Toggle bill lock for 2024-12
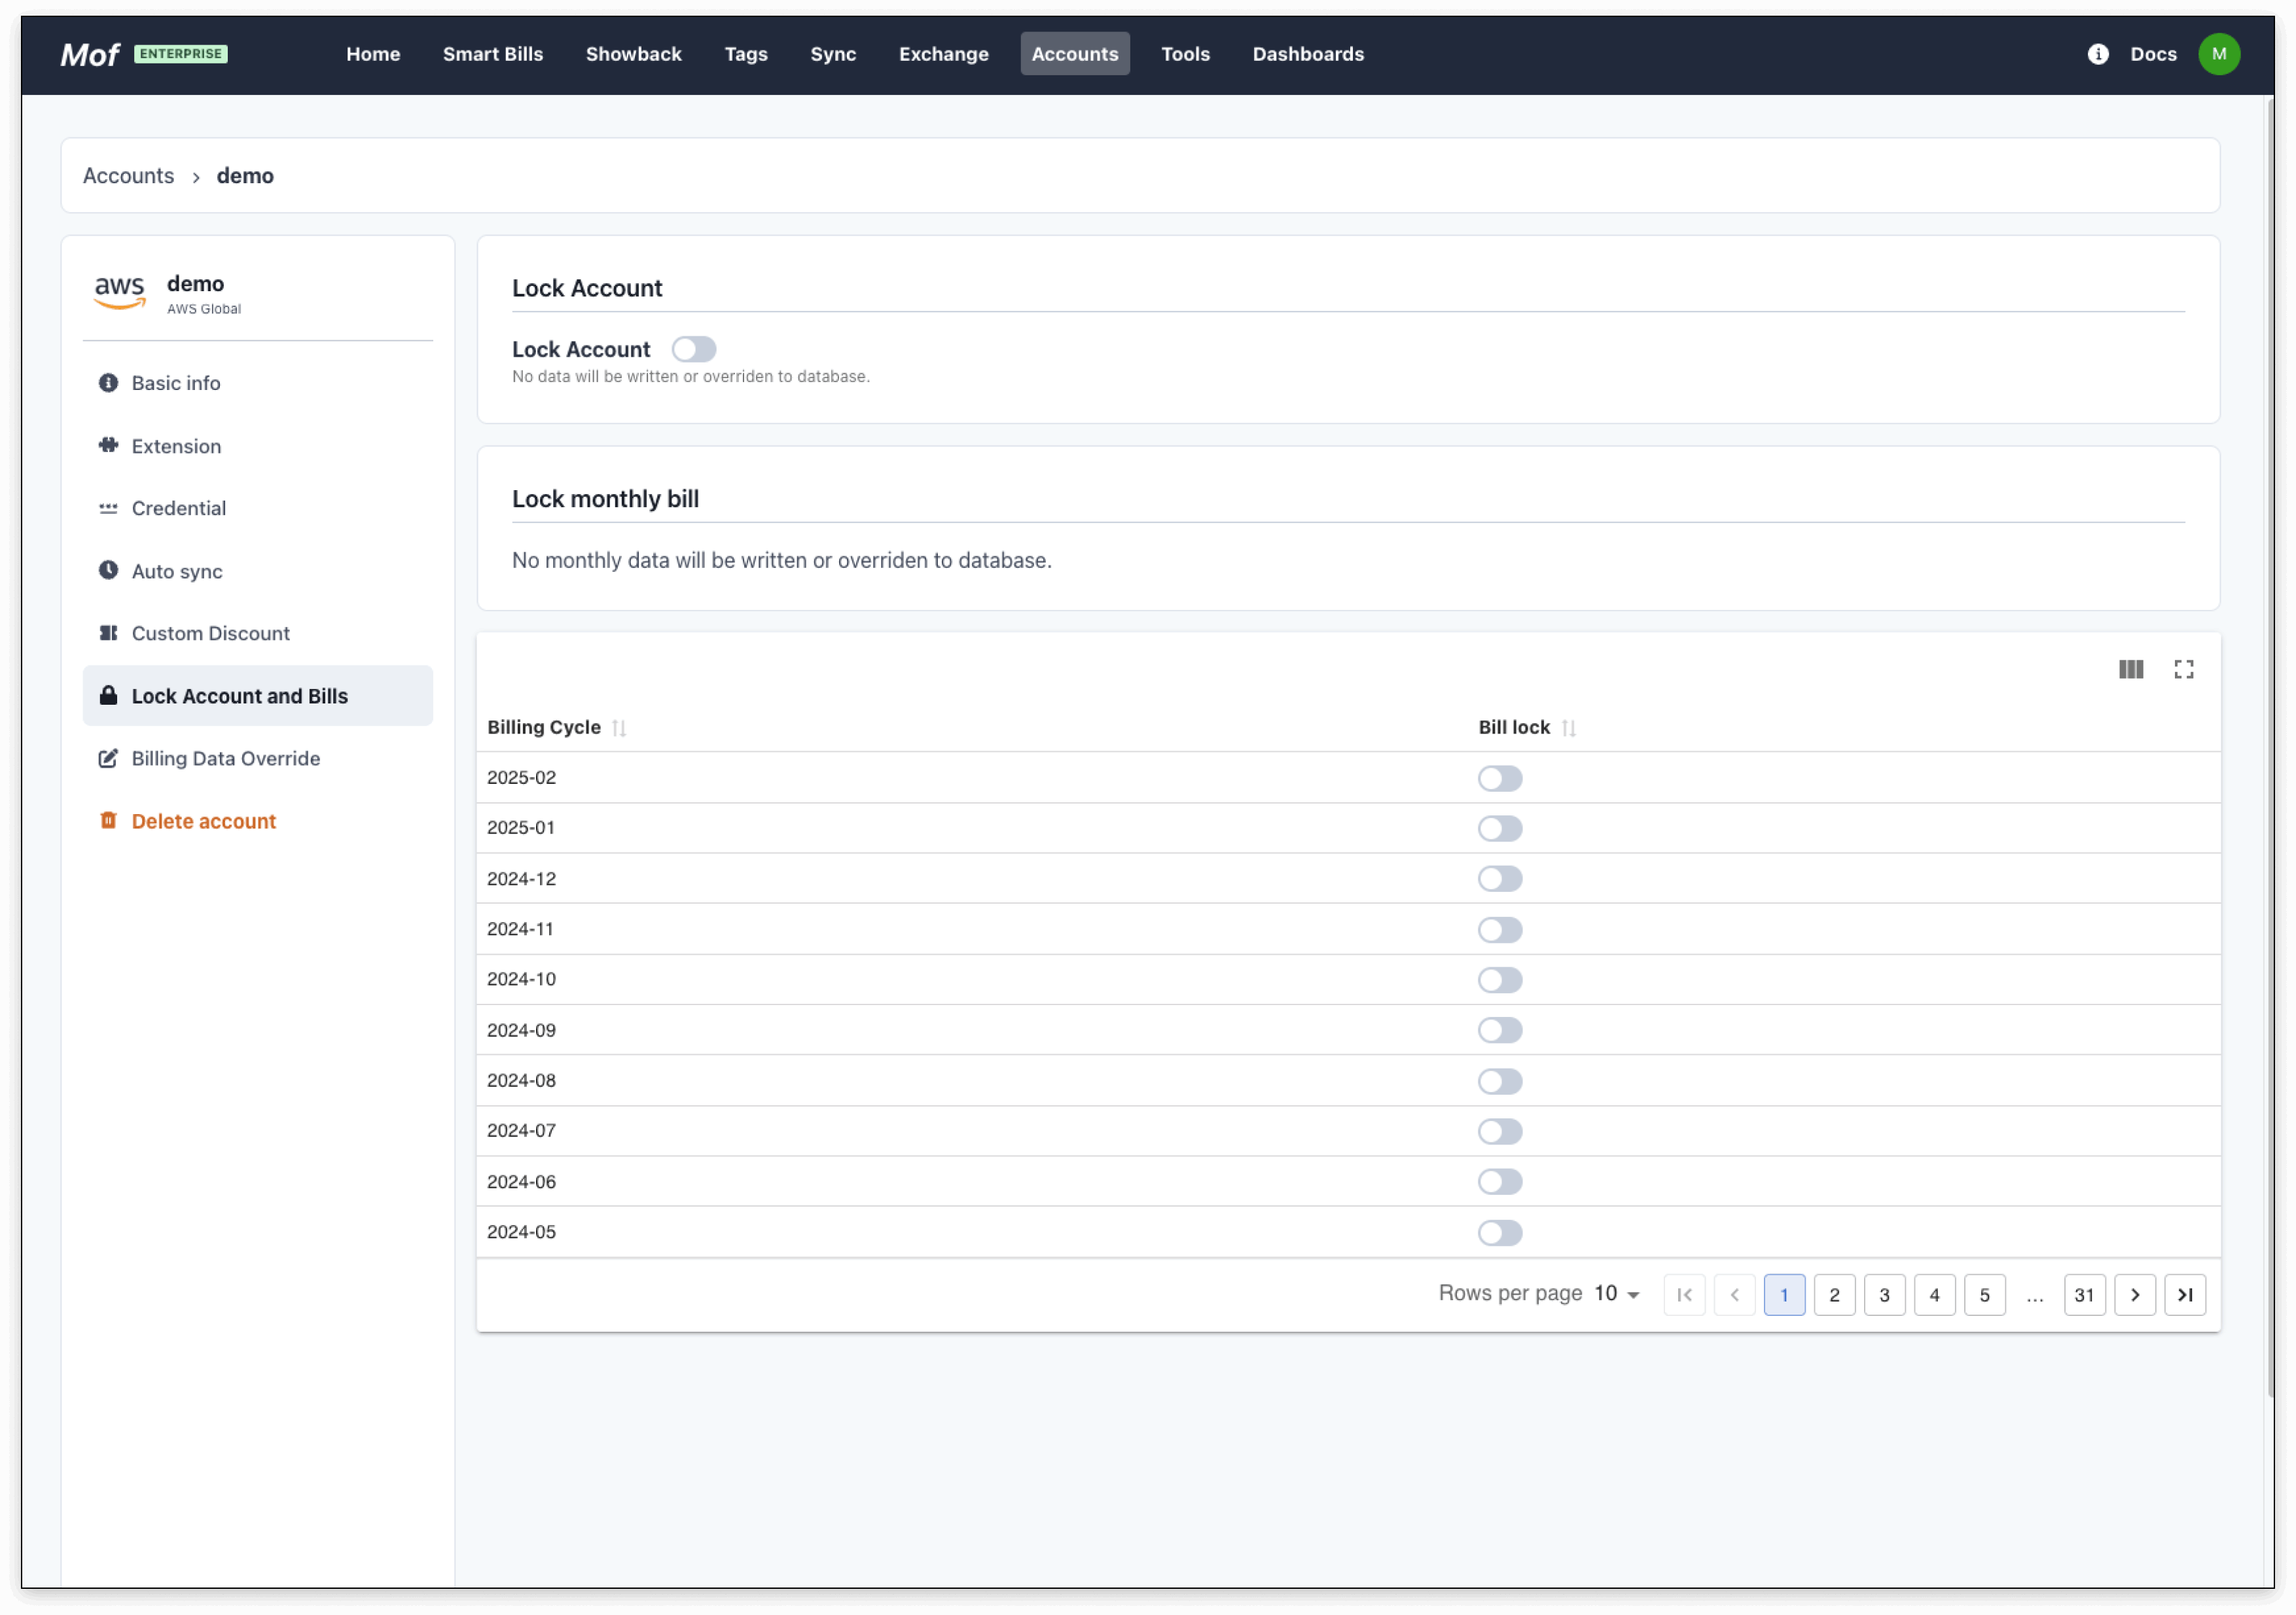The image size is (2296, 1615). (1500, 879)
